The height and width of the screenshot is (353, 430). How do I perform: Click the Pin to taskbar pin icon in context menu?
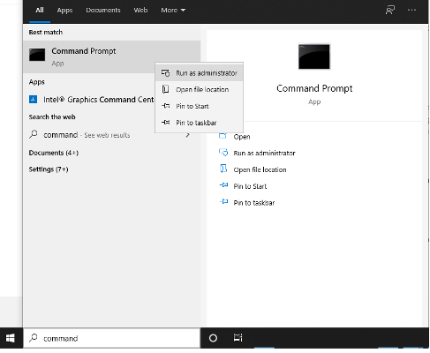166,122
